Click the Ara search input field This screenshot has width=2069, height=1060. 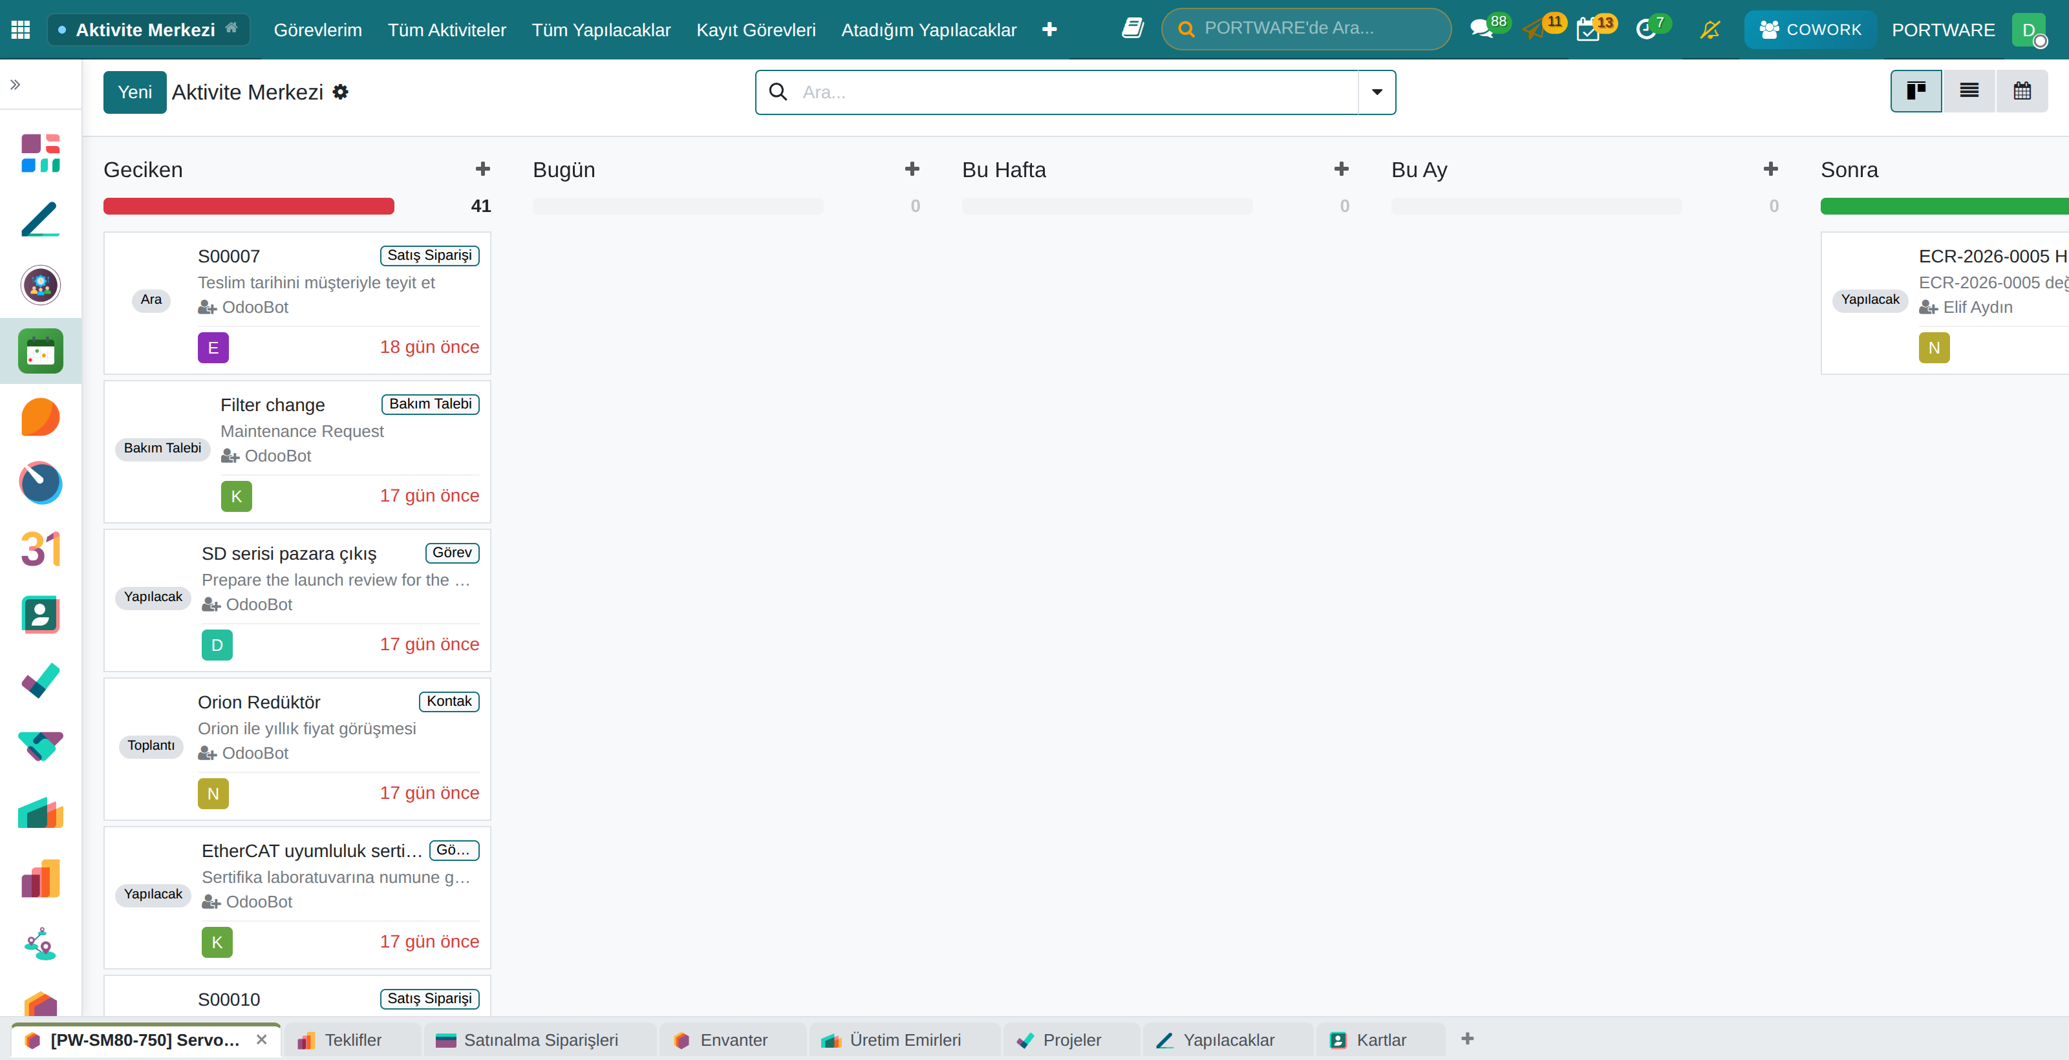pos(1077,92)
